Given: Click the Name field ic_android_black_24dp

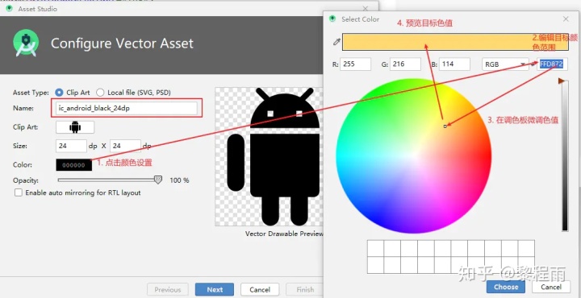Looking at the screenshot, I should (127, 109).
